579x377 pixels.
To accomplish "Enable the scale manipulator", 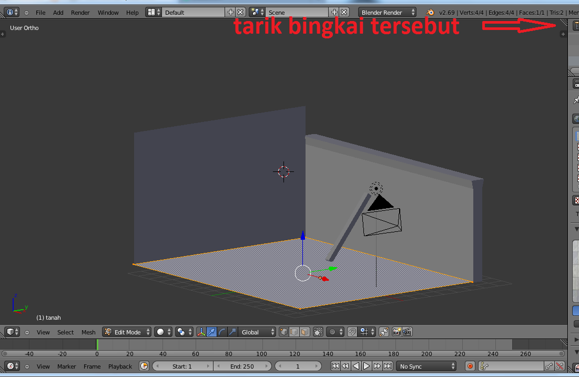I will pos(232,332).
